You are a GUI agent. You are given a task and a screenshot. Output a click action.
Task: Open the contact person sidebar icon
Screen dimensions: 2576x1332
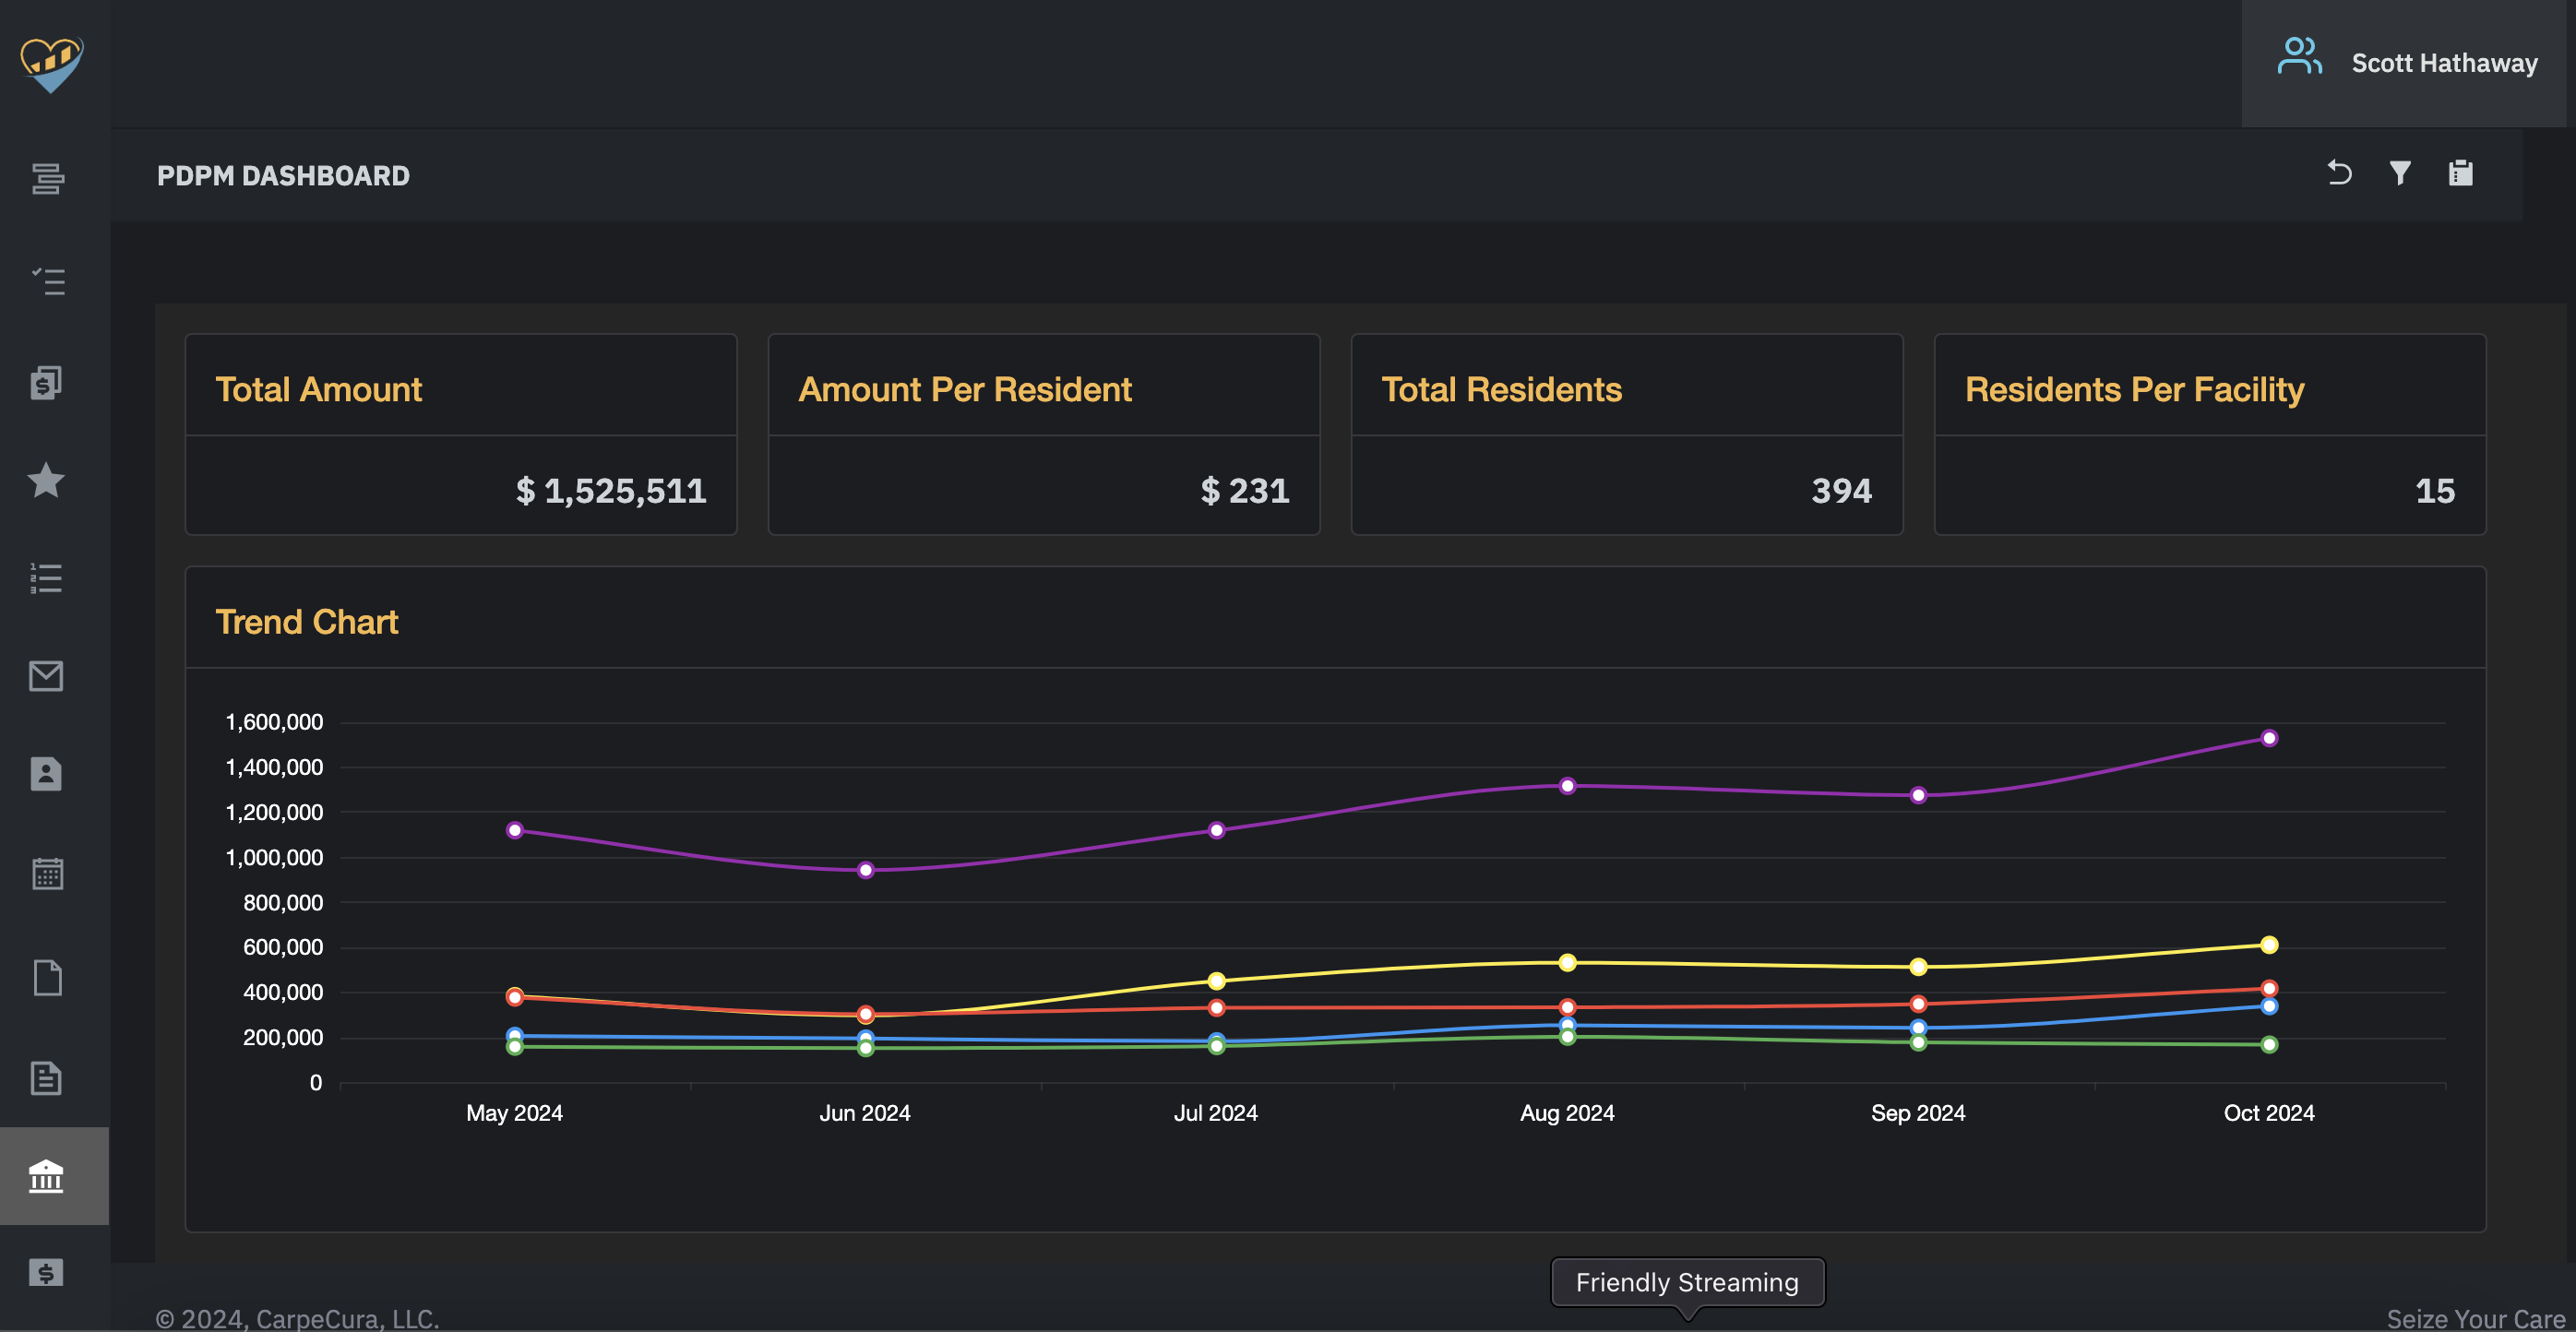tap(46, 774)
